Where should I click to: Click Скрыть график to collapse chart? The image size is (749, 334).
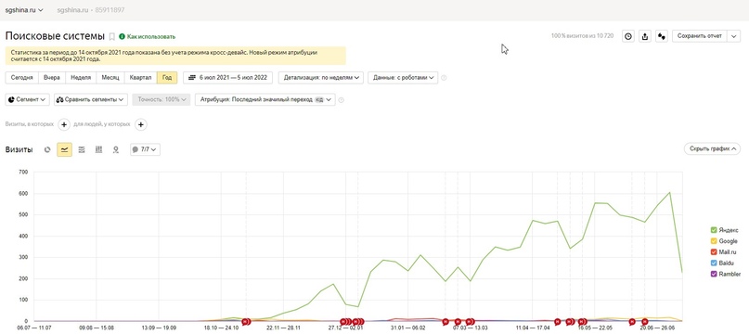point(712,149)
